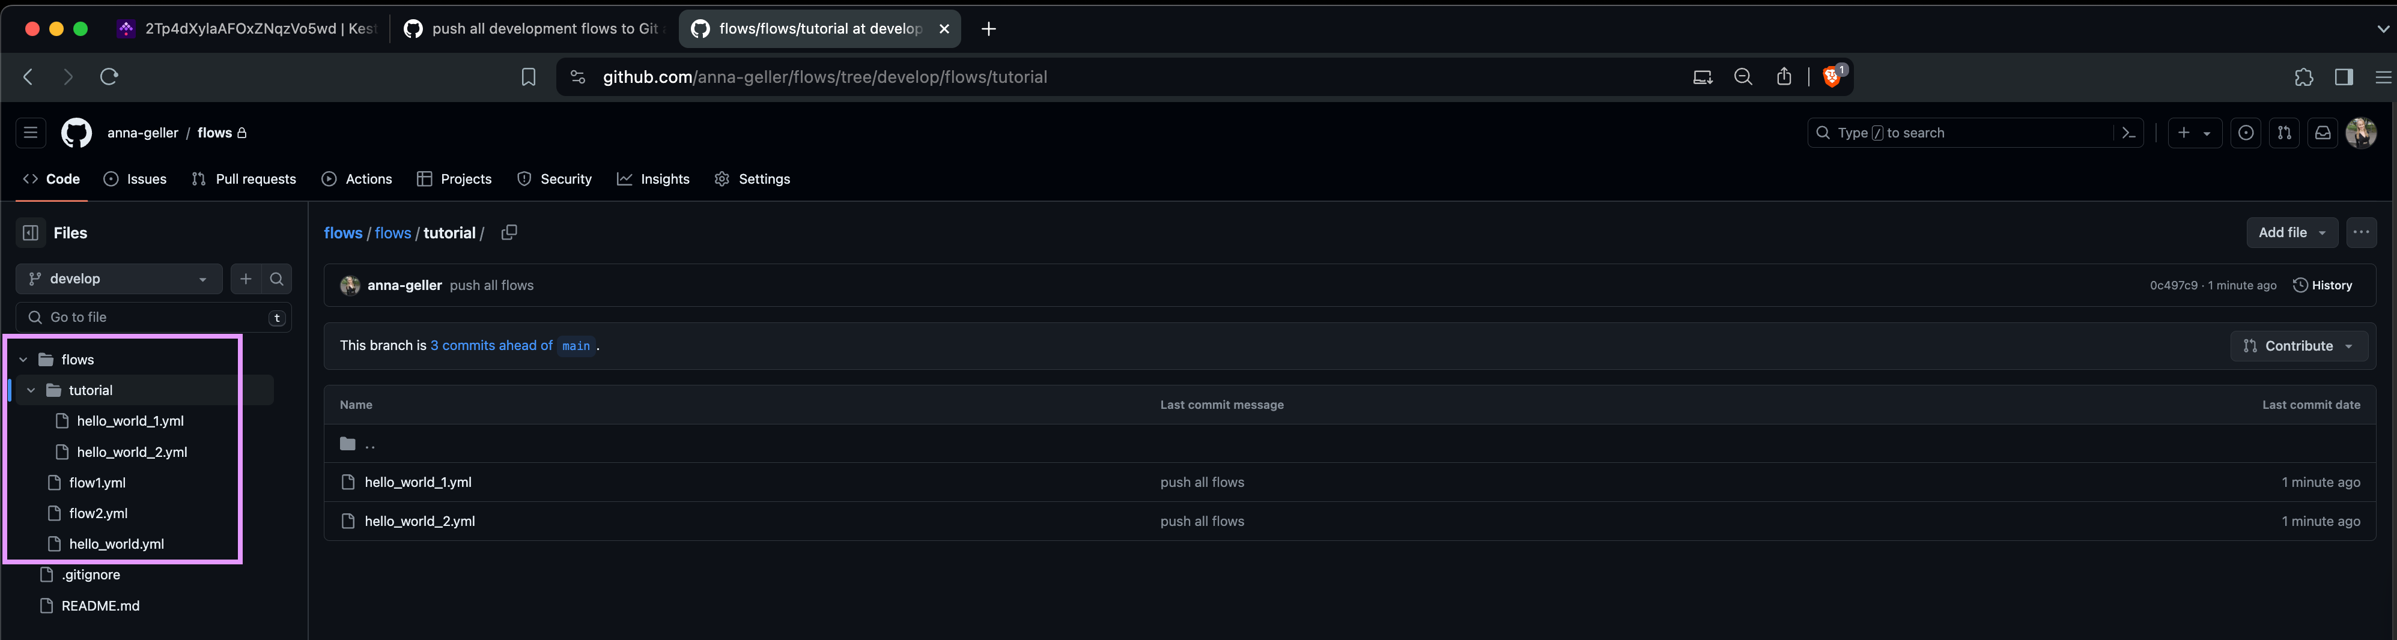Open the notifications inbox icon
Viewport: 2397px width, 640px height.
2323,133
